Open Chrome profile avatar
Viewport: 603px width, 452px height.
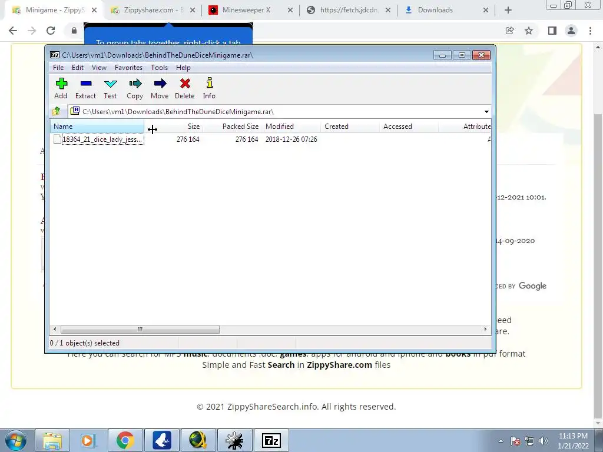571,31
